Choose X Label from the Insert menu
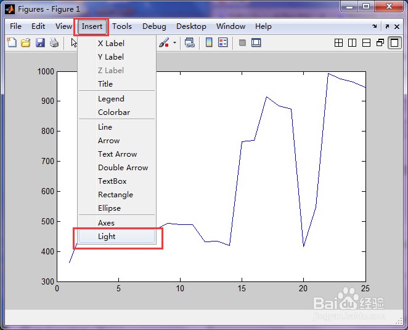The image size is (408, 330). click(117, 44)
